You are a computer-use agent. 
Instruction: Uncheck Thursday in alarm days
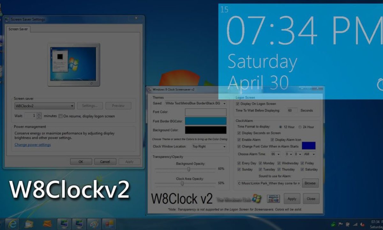(279, 169)
